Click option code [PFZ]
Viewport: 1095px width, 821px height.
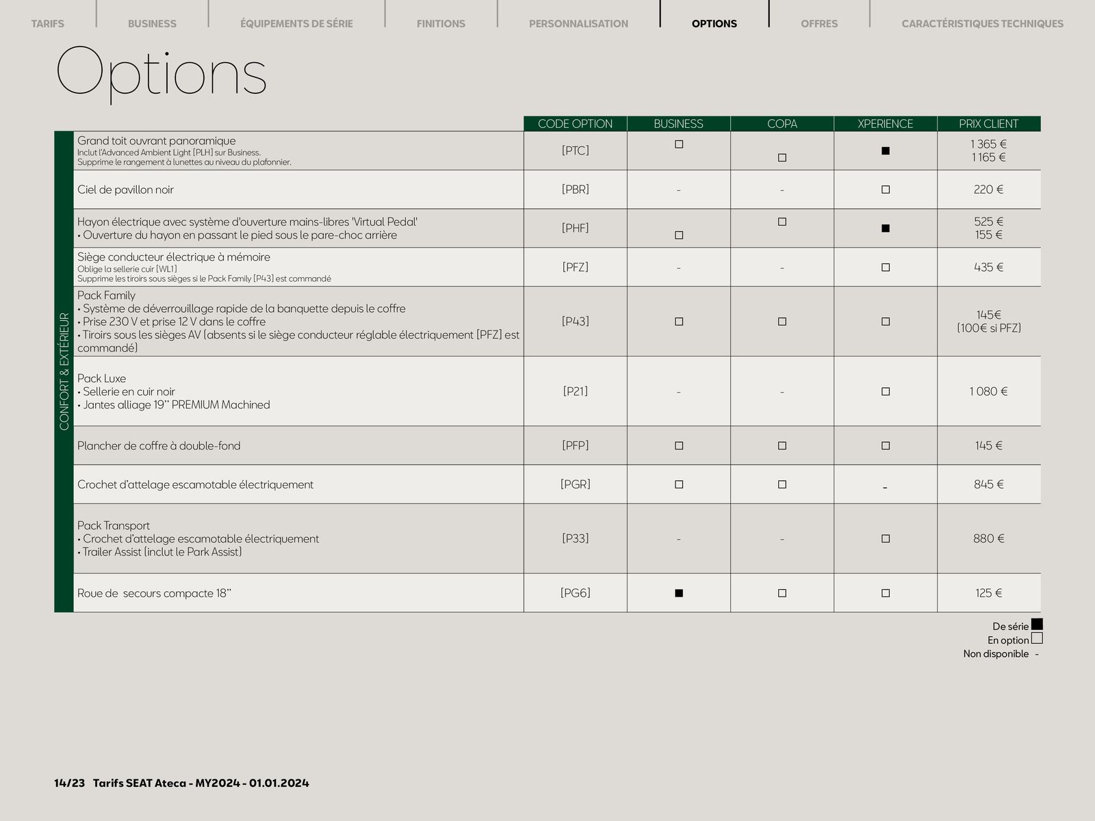[x=576, y=267]
